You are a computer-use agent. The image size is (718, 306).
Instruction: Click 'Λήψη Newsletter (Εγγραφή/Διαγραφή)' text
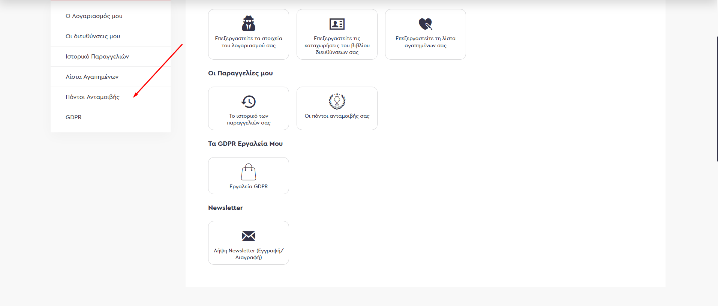tap(249, 254)
